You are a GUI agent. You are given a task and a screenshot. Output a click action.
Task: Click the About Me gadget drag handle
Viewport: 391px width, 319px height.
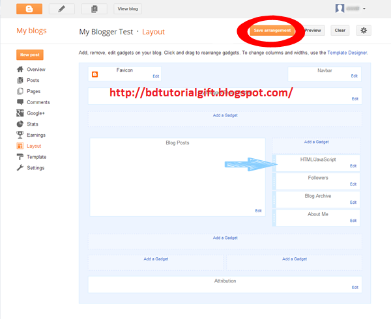coord(274,218)
